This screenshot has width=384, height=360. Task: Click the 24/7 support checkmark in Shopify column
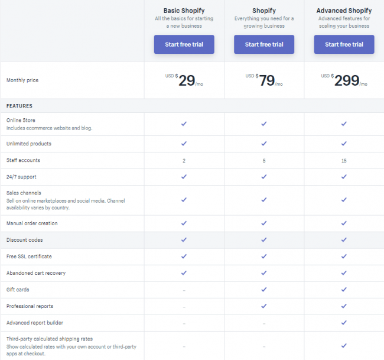point(264,177)
